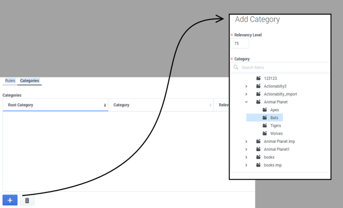Screen dimensions: 343x208
Task: Click the Wolves folder icon
Action: (x=265, y=134)
